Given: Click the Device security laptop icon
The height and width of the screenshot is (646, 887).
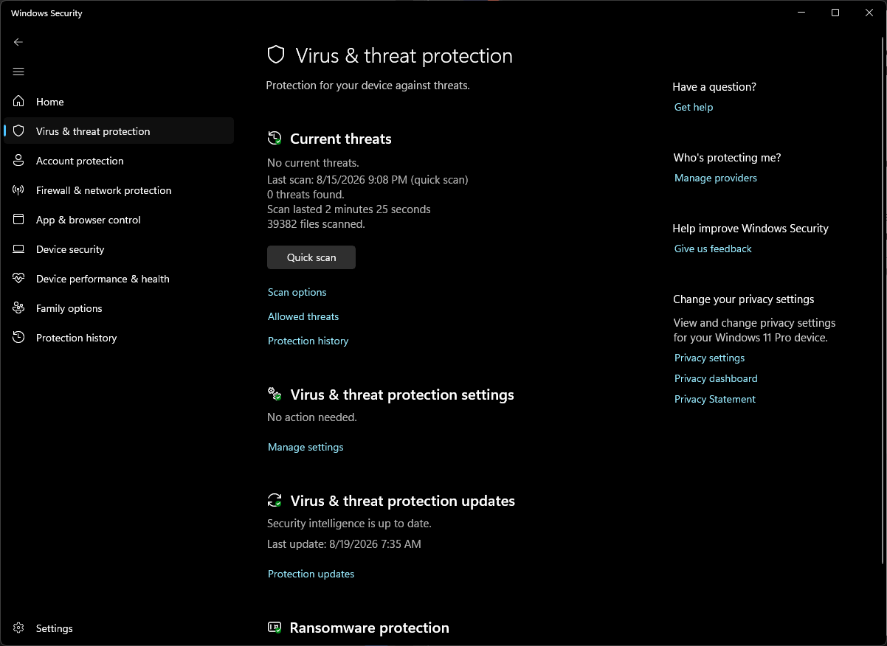Looking at the screenshot, I should [19, 249].
